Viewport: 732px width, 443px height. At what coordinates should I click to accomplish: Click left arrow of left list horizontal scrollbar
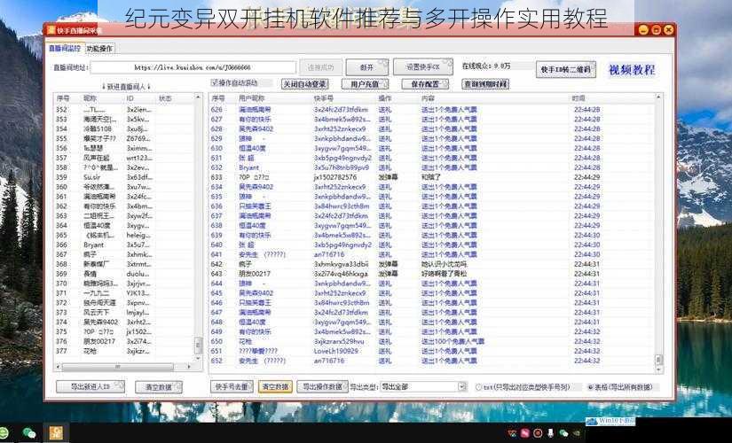click(x=59, y=367)
